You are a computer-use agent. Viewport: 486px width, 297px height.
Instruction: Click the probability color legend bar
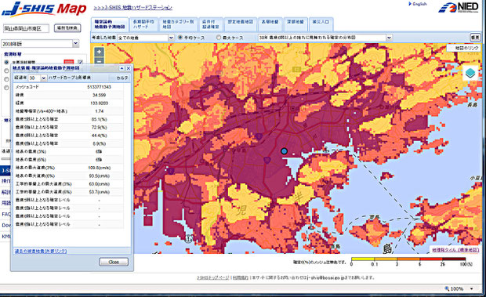pyautogui.click(x=408, y=259)
